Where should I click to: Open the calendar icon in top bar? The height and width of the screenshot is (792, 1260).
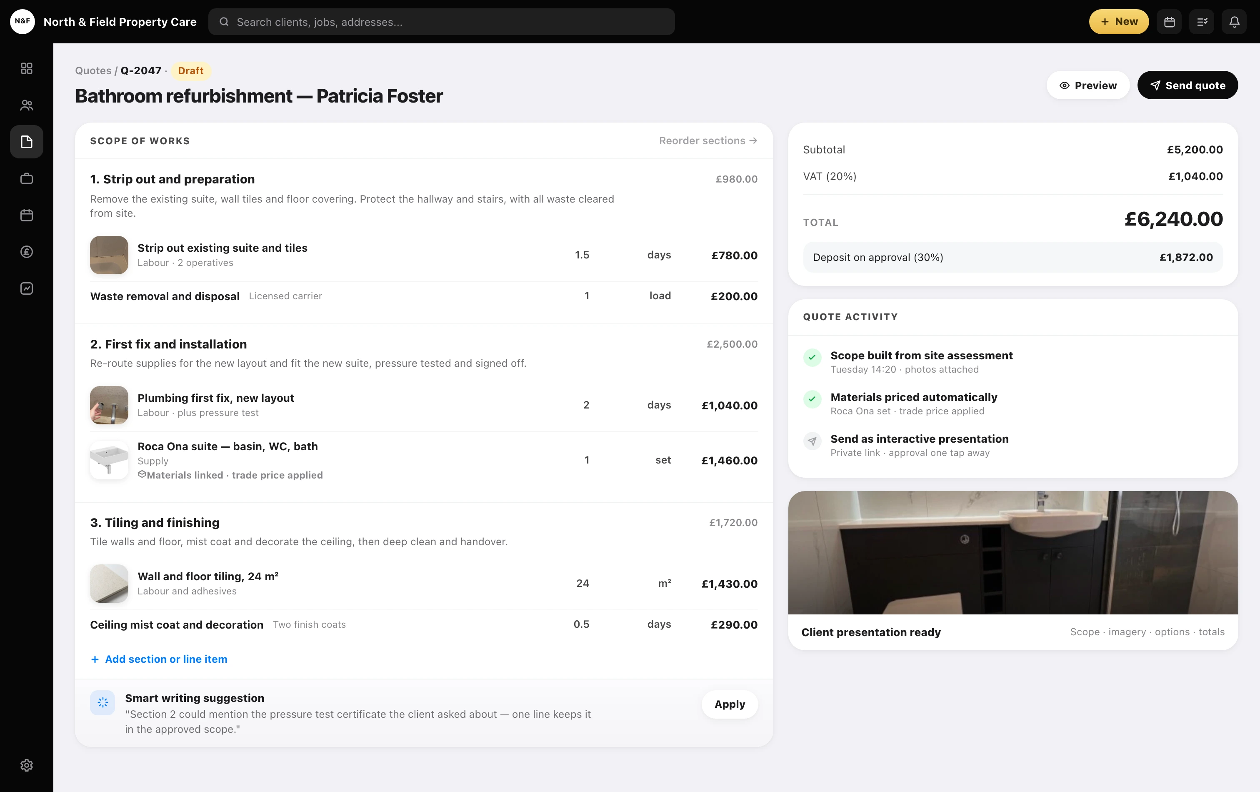[x=1170, y=21]
